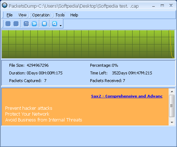The width and height of the screenshot is (177, 147).
Task: Click the 'Prevent hacker attacks' ad text
Action: [29, 108]
